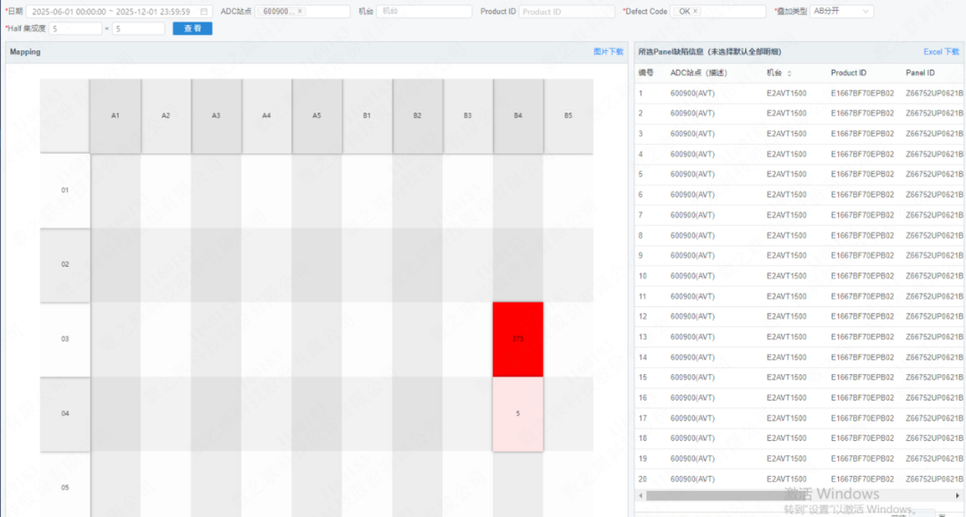Open the 叠加类型 AB分开 dropdown

click(x=841, y=11)
